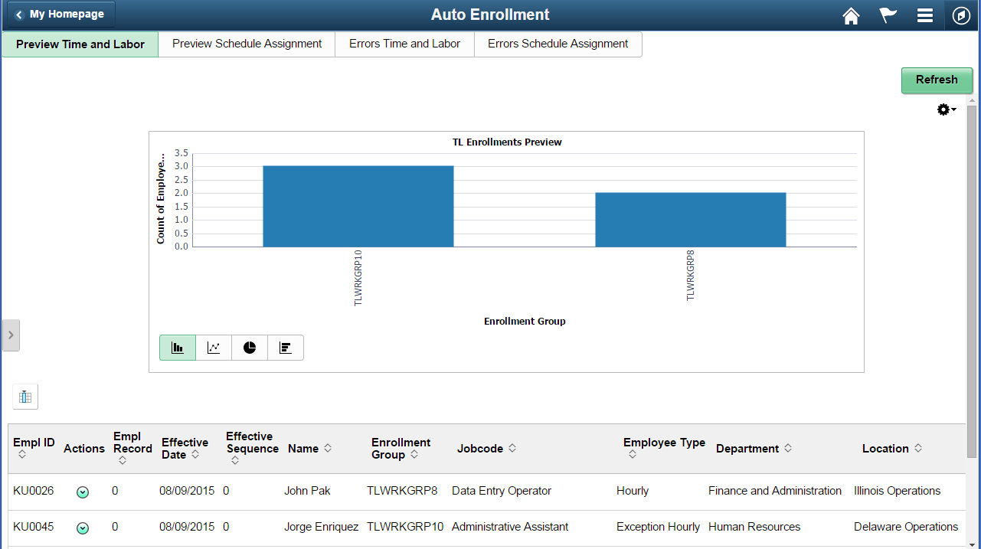The image size is (981, 549).
Task: Click the TLWRKGRP10 x-axis label in chart
Action: 358,278
